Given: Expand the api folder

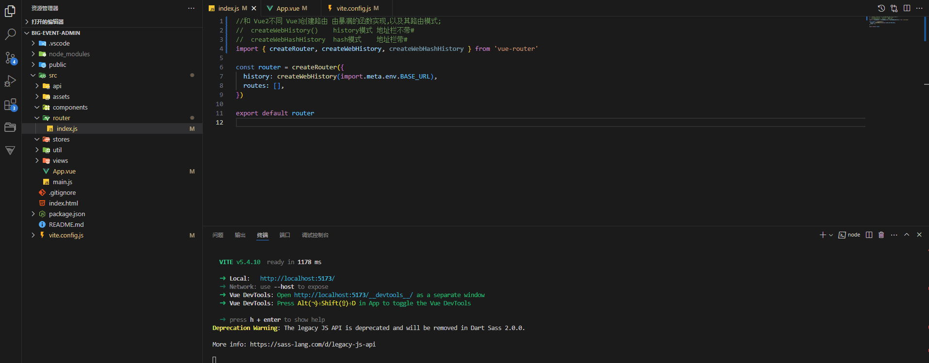Looking at the screenshot, I should click(x=112, y=86).
